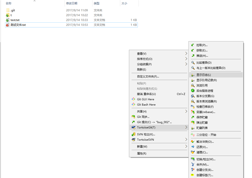Click the 创建分支(B) icon
This screenshot has height=178, width=252.
pos(193,170)
